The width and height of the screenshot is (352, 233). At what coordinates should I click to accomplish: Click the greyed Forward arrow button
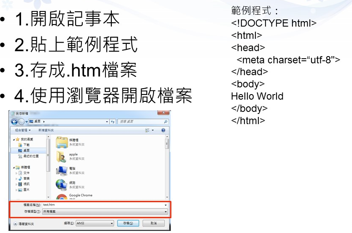[x=22, y=122]
